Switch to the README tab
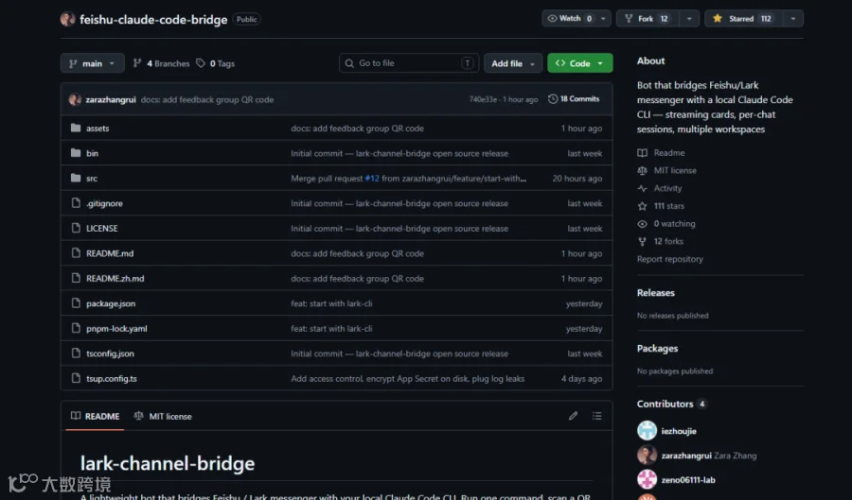Viewport: 852px width, 500px height. point(95,416)
